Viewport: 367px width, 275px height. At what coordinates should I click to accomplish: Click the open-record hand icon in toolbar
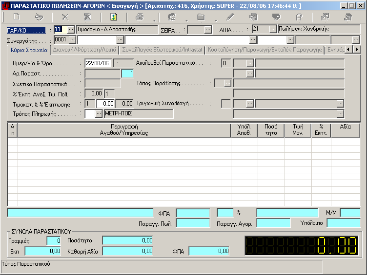[x=39, y=17]
